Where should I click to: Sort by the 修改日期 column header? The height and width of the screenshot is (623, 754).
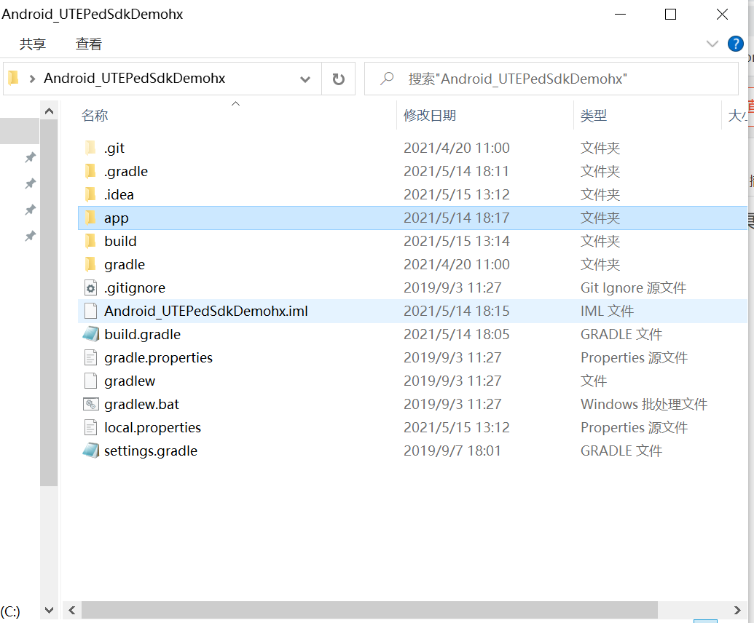pyautogui.click(x=429, y=115)
